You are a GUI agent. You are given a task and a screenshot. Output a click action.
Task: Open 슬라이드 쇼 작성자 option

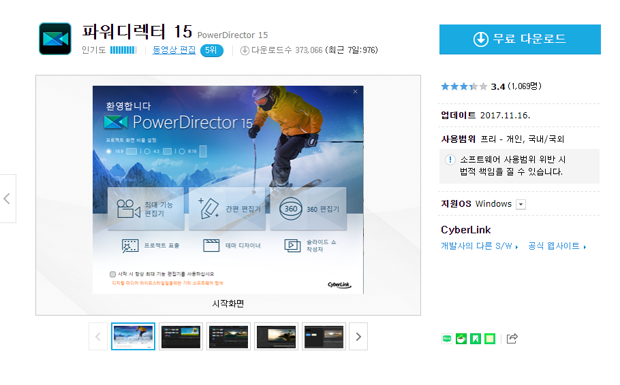click(311, 246)
